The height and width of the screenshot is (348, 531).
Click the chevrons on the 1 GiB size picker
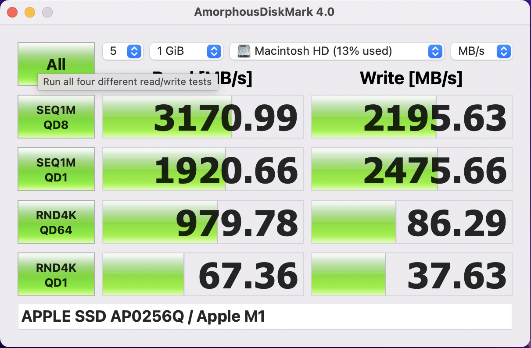[213, 51]
